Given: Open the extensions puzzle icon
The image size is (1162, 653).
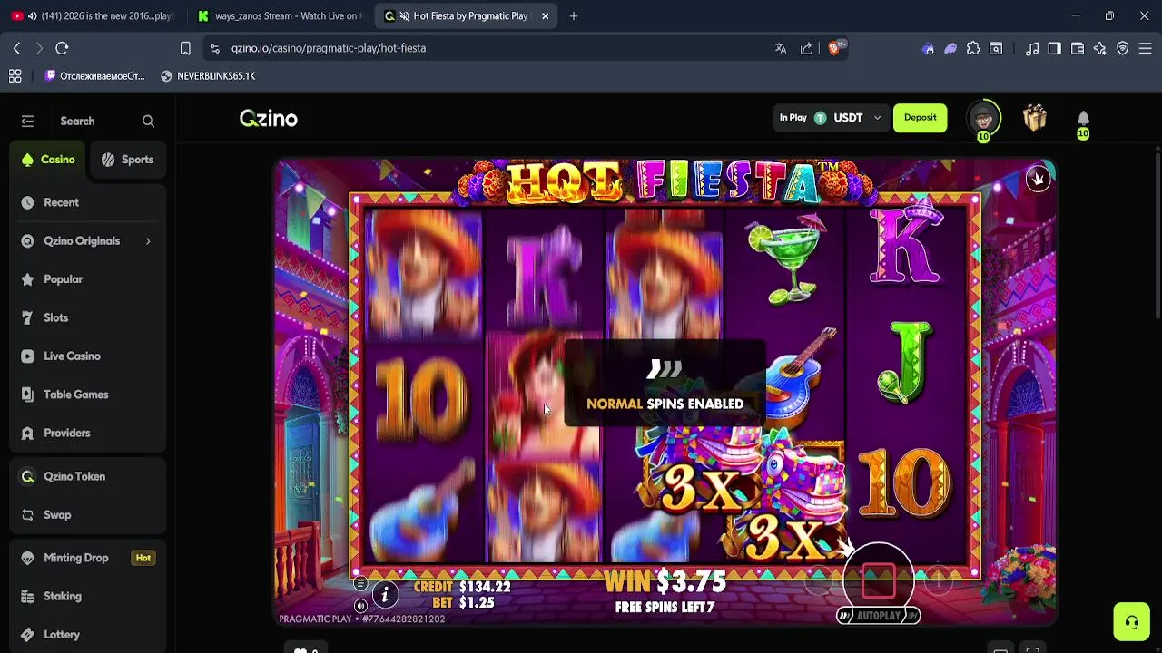Looking at the screenshot, I should [x=973, y=48].
